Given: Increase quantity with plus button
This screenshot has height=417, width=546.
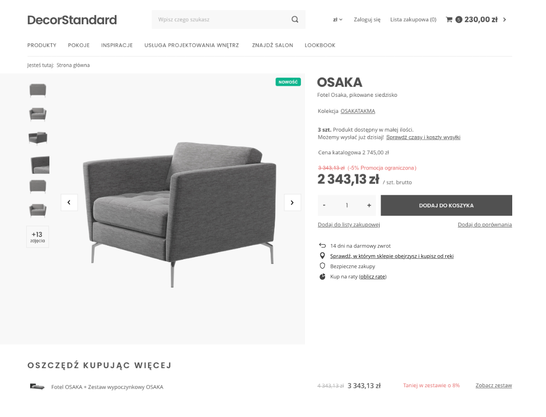Looking at the screenshot, I should coord(369,205).
